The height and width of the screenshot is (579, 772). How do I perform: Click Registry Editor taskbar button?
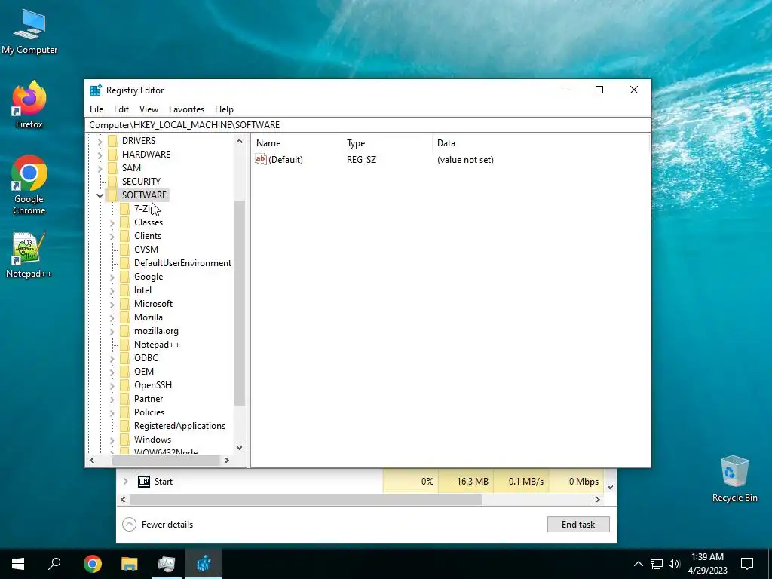204,563
